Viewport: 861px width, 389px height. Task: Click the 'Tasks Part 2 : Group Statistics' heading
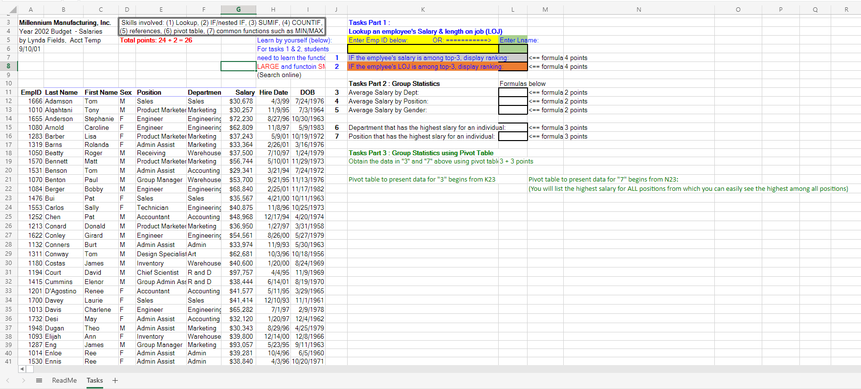(x=394, y=83)
